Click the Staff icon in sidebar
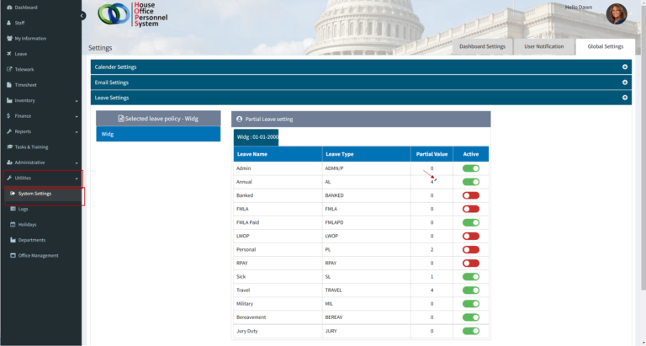The image size is (646, 346). coord(9,23)
